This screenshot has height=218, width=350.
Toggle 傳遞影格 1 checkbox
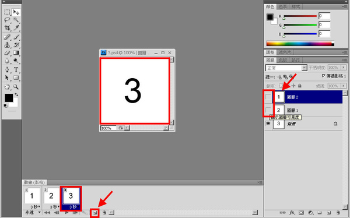coord(323,76)
